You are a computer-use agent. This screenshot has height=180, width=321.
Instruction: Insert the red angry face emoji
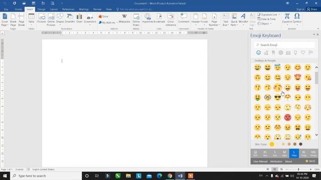(x=287, y=117)
